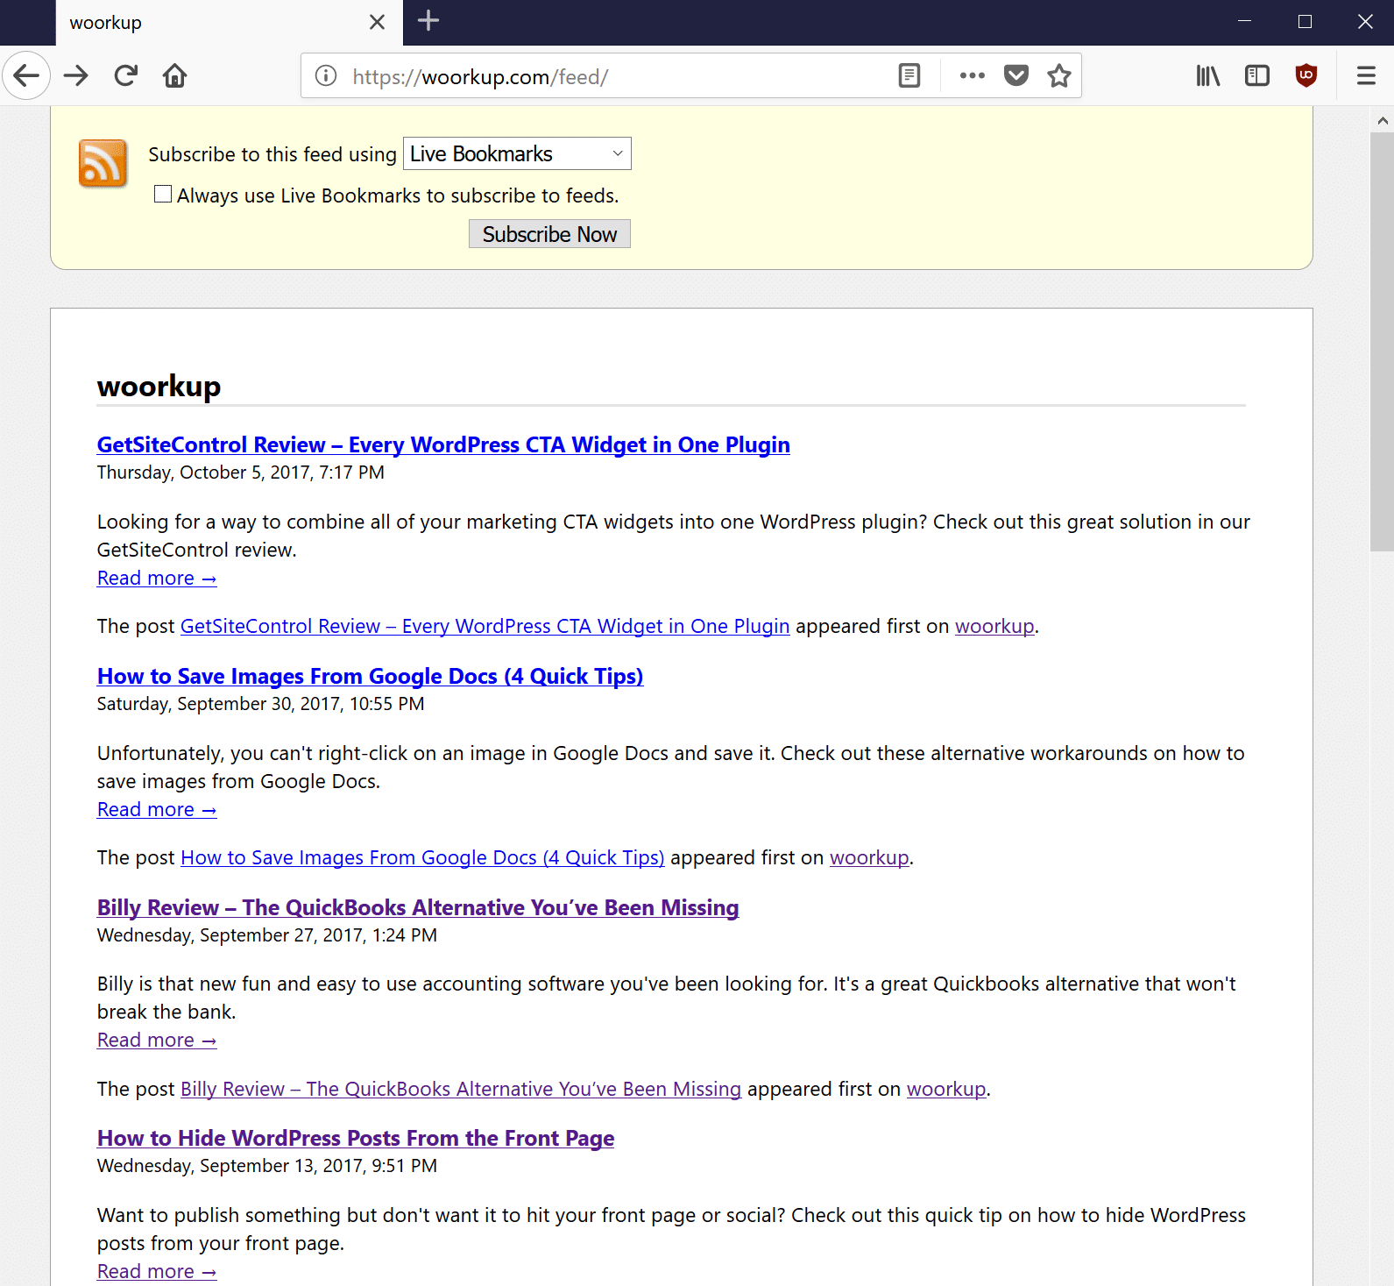Close the woorkup tab
The width and height of the screenshot is (1394, 1286).
click(x=378, y=22)
